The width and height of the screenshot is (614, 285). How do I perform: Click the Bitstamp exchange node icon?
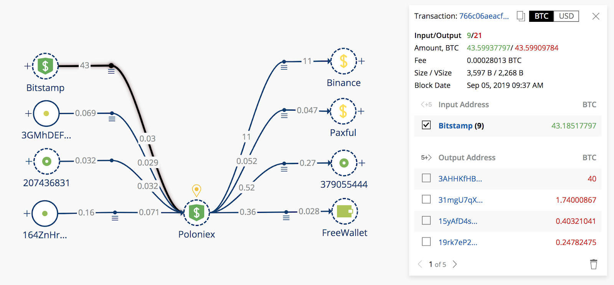(45, 66)
